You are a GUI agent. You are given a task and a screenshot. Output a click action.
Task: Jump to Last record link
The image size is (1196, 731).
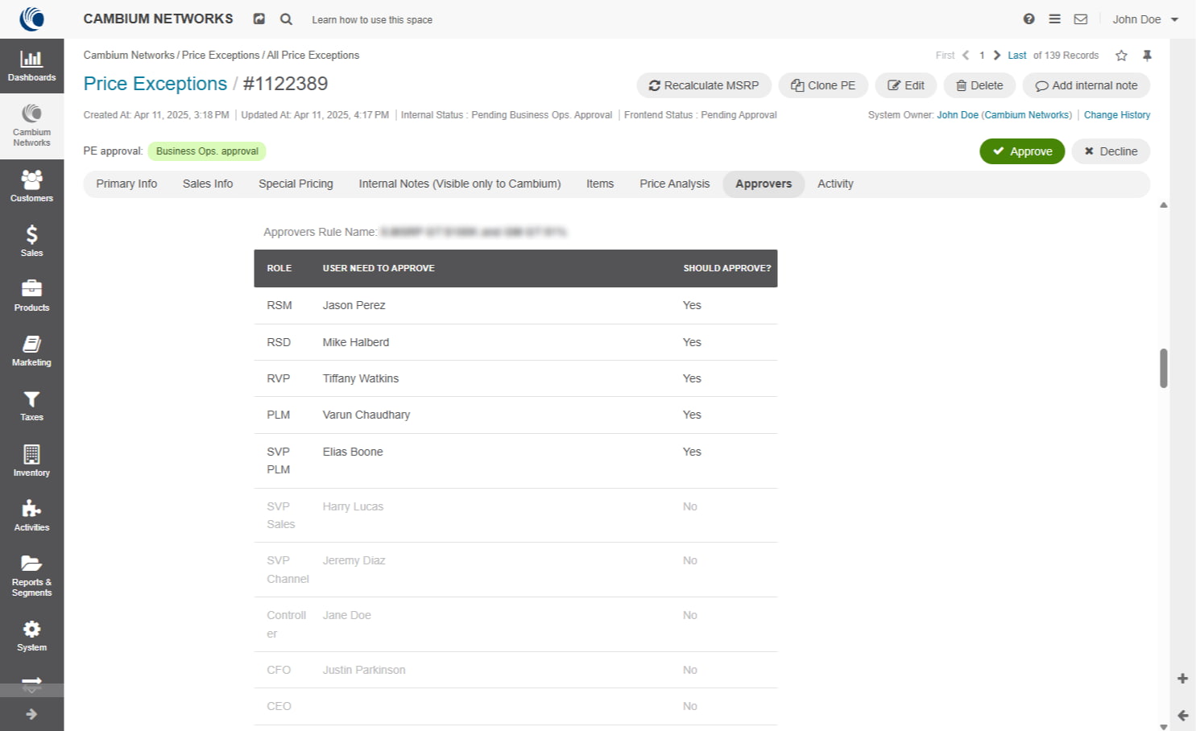1017,56
